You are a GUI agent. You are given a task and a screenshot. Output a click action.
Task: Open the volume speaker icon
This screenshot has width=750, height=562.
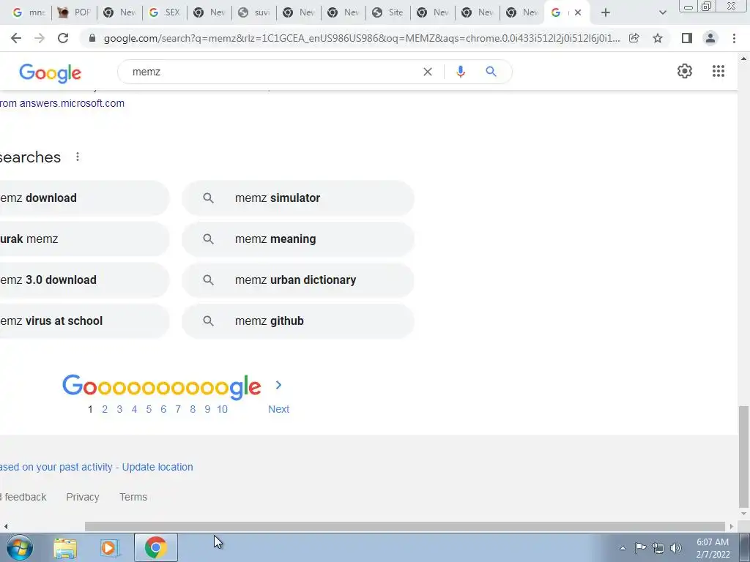[676, 548]
